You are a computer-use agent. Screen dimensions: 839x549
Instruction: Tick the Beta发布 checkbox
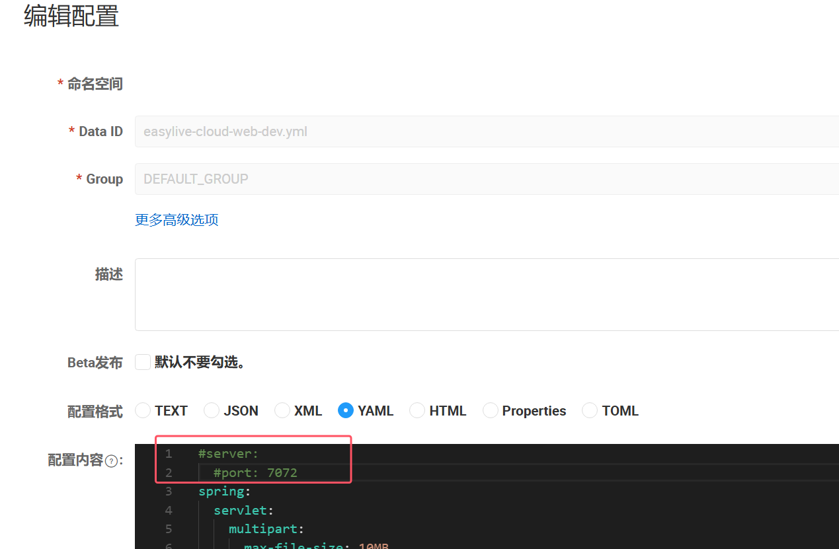click(x=143, y=362)
